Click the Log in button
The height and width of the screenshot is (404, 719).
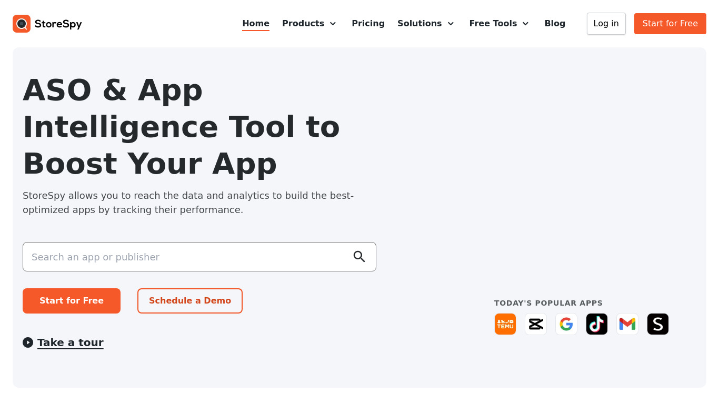coord(606,24)
